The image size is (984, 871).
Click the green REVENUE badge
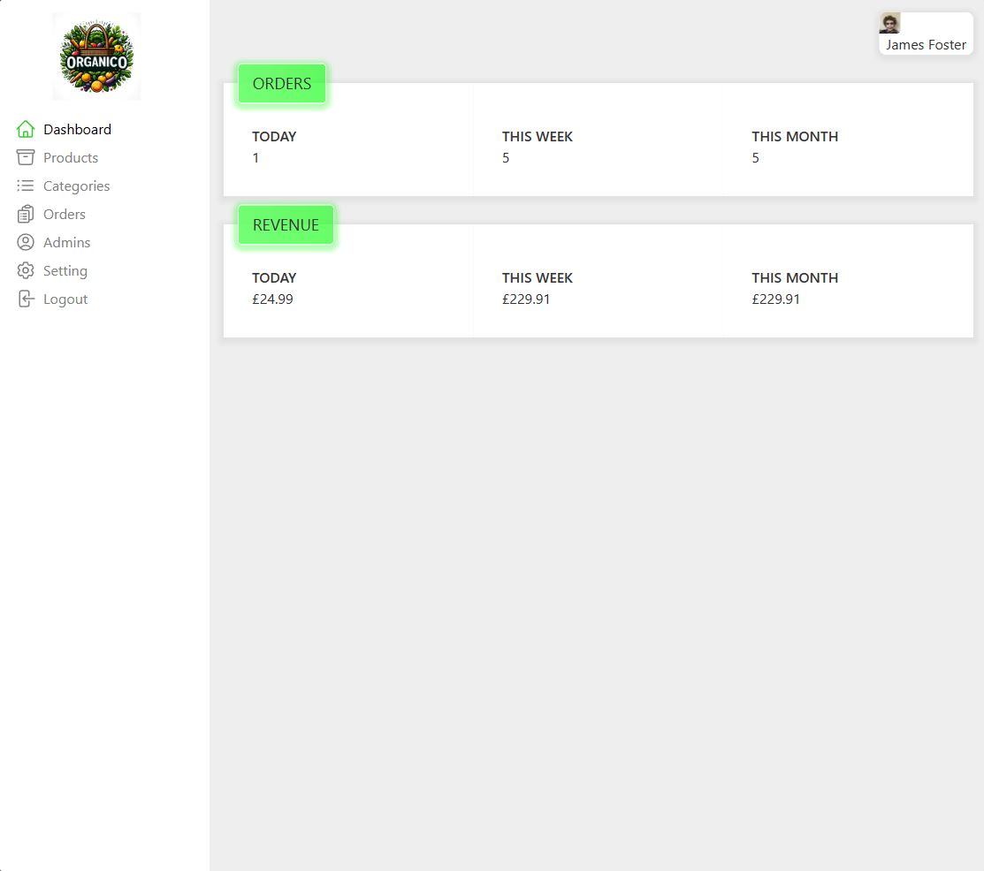pyautogui.click(x=286, y=225)
